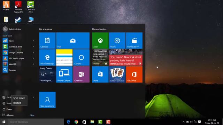This screenshot has width=223, height=125.
Task: Click the Life at a glance heading
Action: [46, 29]
